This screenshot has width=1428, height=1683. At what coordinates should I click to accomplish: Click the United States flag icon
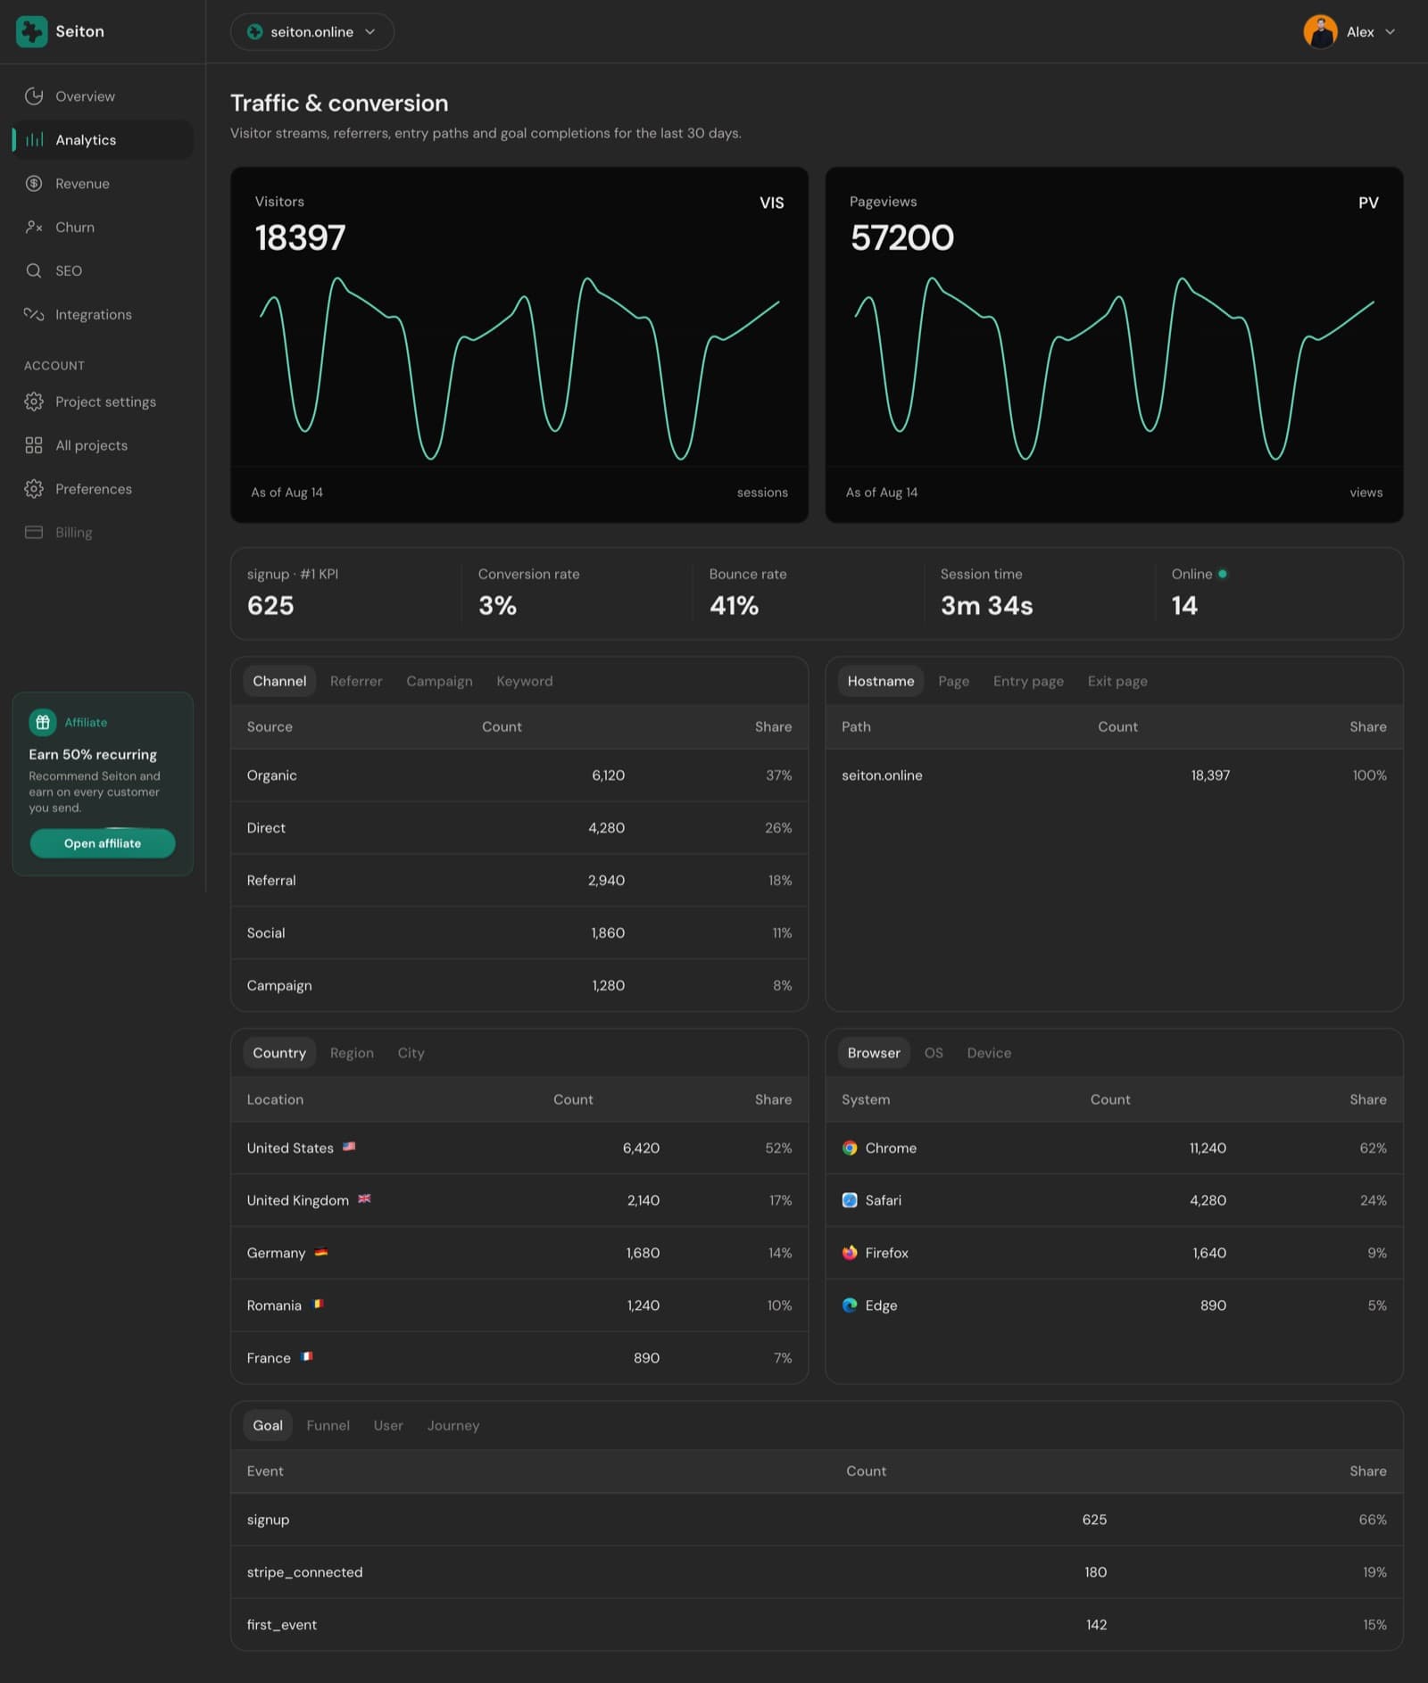coord(349,1148)
